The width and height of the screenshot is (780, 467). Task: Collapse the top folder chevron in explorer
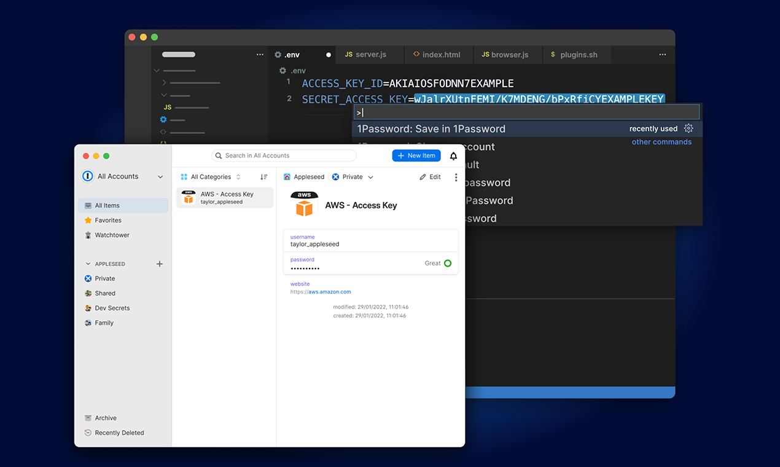157,71
